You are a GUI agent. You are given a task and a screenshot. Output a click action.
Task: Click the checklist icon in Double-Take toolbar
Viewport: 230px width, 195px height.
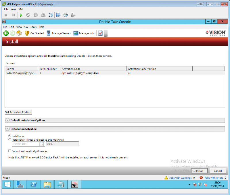(x=100, y=33)
